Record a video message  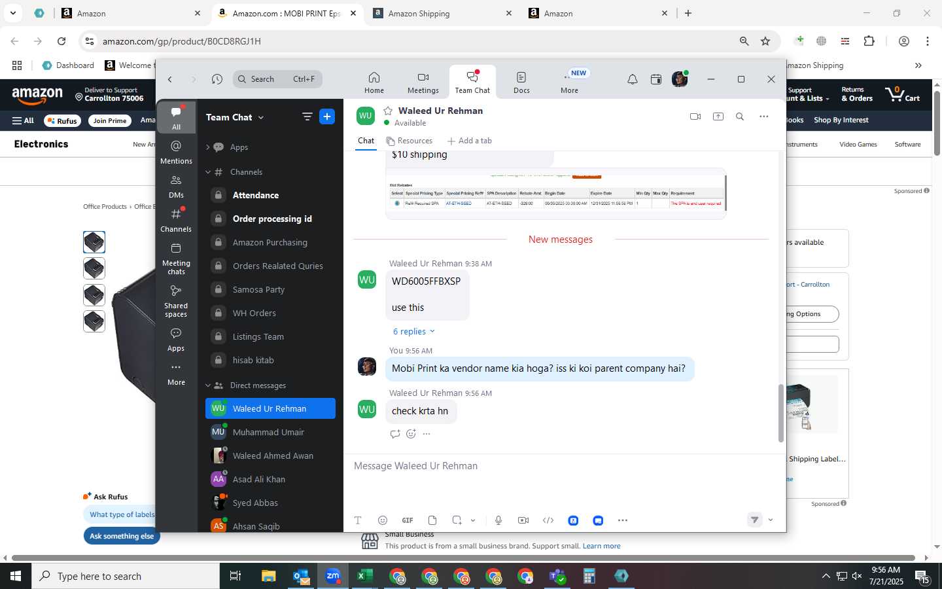click(x=523, y=520)
